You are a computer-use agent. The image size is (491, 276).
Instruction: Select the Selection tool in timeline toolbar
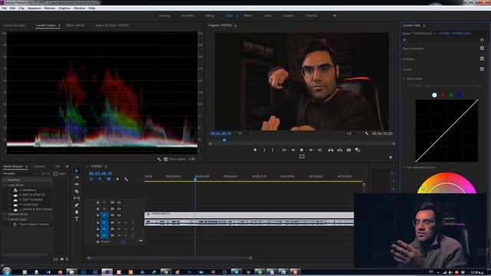click(77, 170)
